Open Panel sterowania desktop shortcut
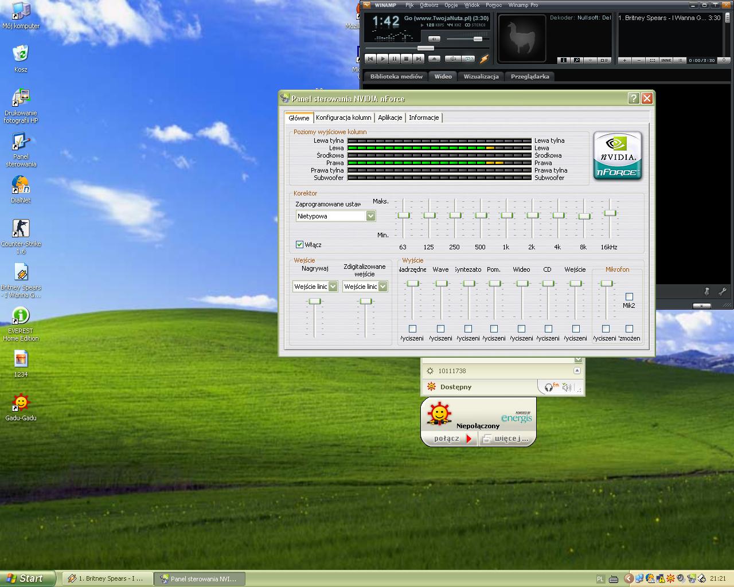734x587 pixels. click(x=21, y=150)
